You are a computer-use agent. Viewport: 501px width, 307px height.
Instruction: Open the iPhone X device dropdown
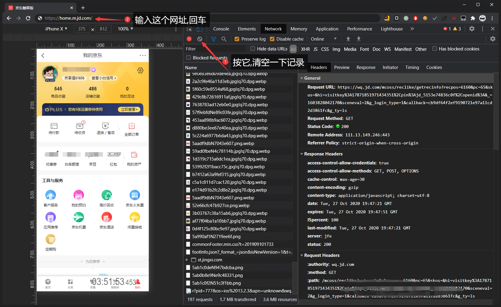(56, 29)
